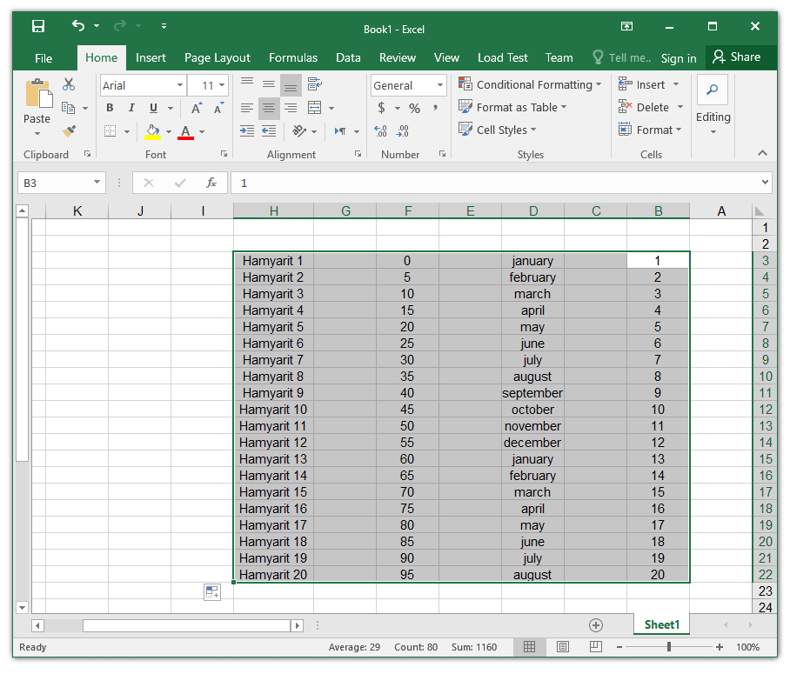Viewport: 790px width, 674px height.
Task: Click the Undo arrow icon
Action: tap(78, 25)
